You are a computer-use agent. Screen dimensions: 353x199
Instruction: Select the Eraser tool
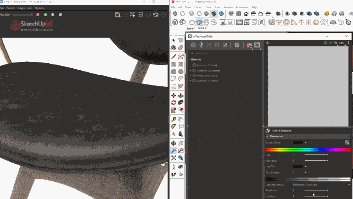[181, 48]
